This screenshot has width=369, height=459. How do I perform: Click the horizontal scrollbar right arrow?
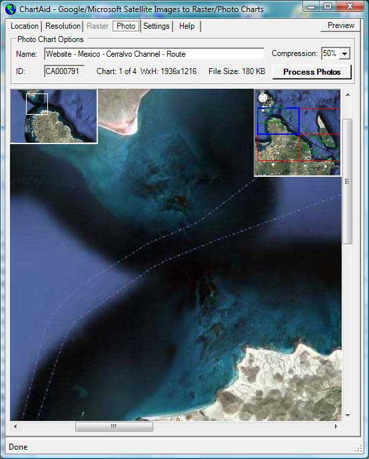tap(336, 426)
